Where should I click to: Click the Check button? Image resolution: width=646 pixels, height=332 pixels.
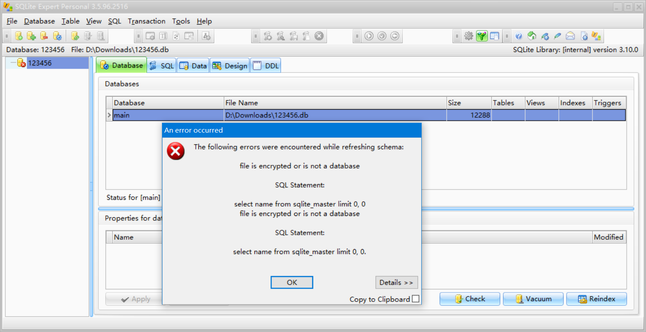point(470,299)
